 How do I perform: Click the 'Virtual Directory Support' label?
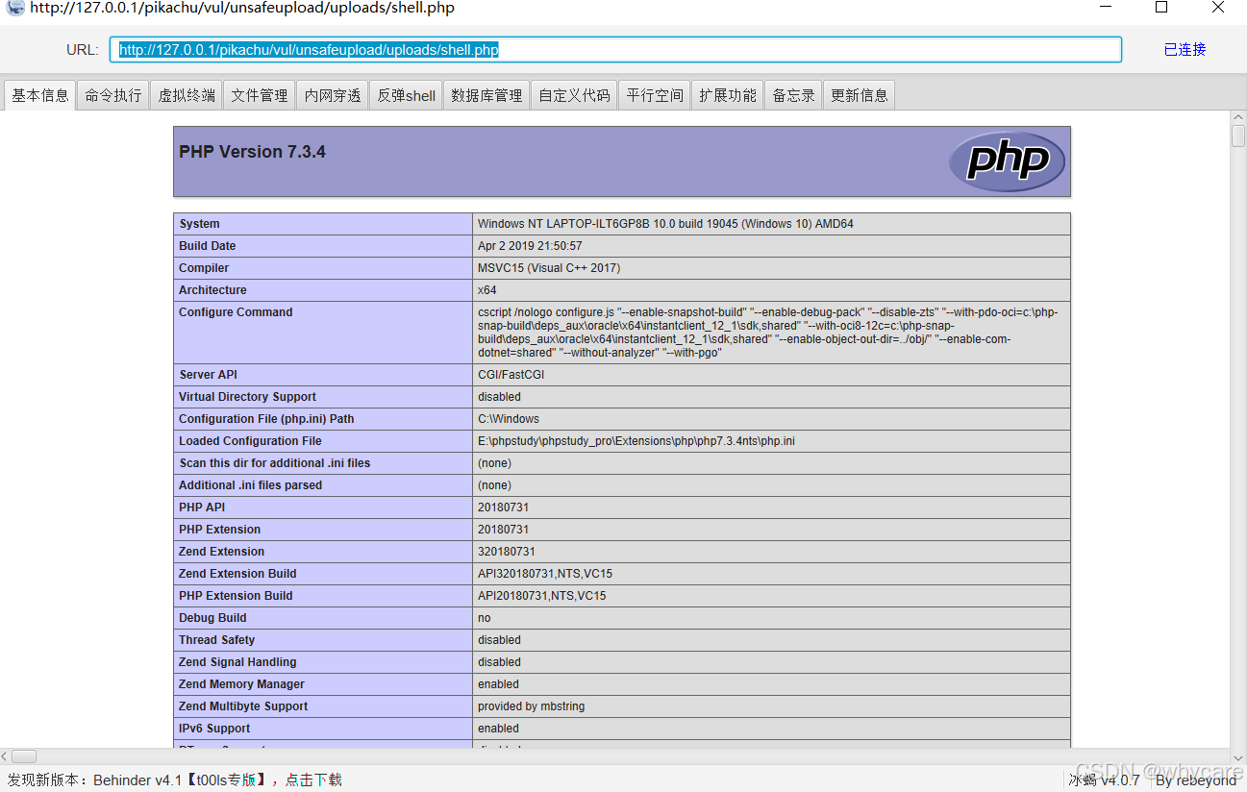tap(247, 397)
